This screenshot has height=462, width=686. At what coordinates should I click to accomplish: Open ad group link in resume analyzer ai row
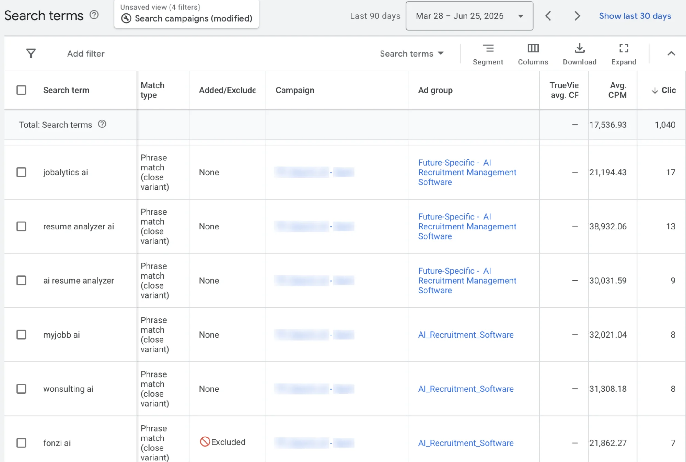(467, 226)
